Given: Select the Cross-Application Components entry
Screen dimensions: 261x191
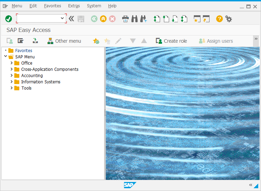Looking at the screenshot, I should (x=50, y=69).
